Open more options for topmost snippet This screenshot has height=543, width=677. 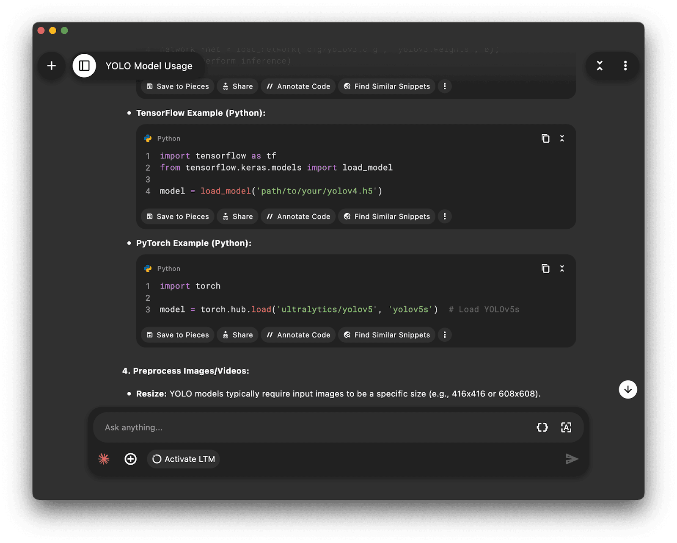[445, 86]
